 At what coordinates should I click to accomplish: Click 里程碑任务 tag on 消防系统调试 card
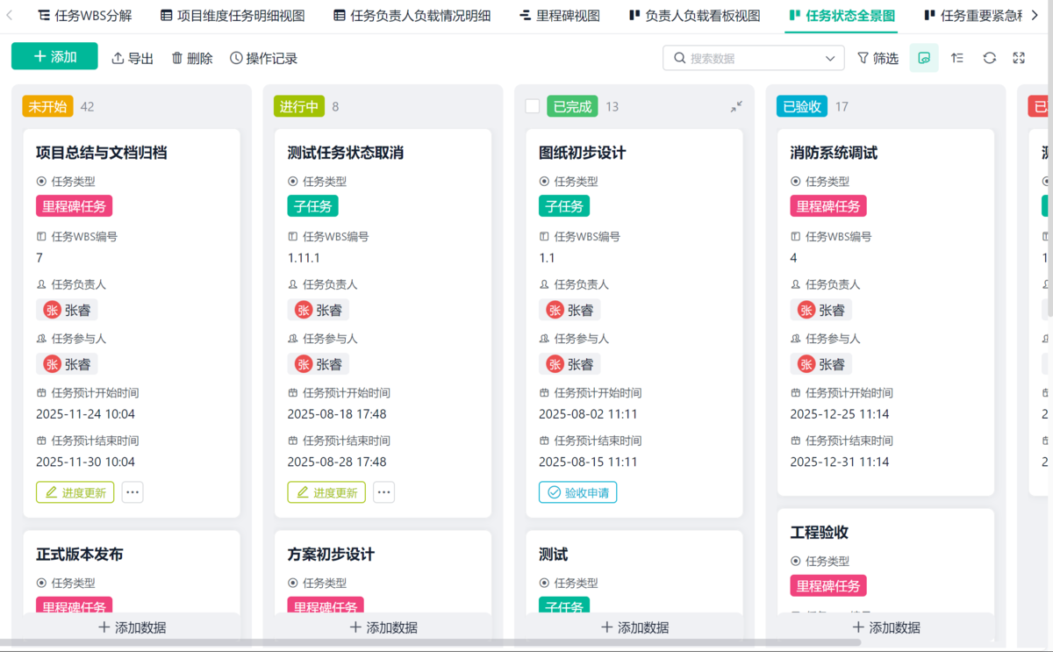[x=828, y=206]
